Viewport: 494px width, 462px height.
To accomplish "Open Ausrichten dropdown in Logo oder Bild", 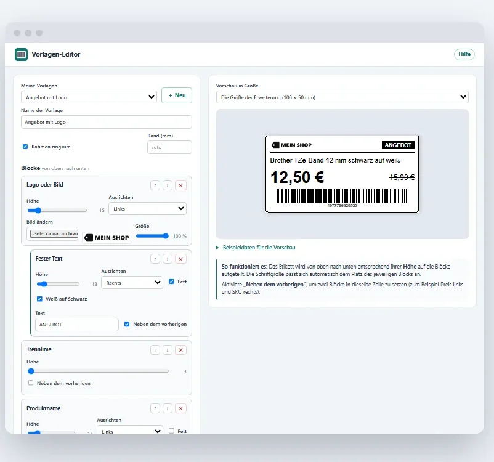I will (147, 209).
